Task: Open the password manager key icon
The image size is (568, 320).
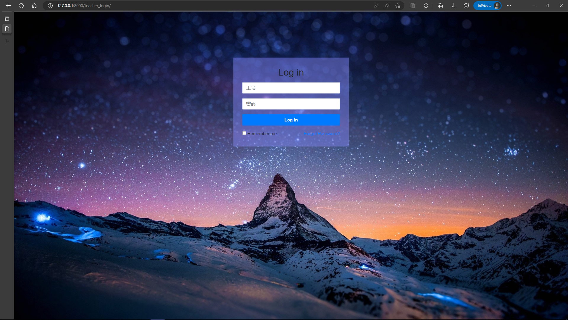Action: pos(376,6)
